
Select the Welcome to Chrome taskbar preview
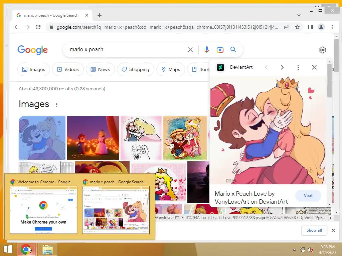click(43, 207)
